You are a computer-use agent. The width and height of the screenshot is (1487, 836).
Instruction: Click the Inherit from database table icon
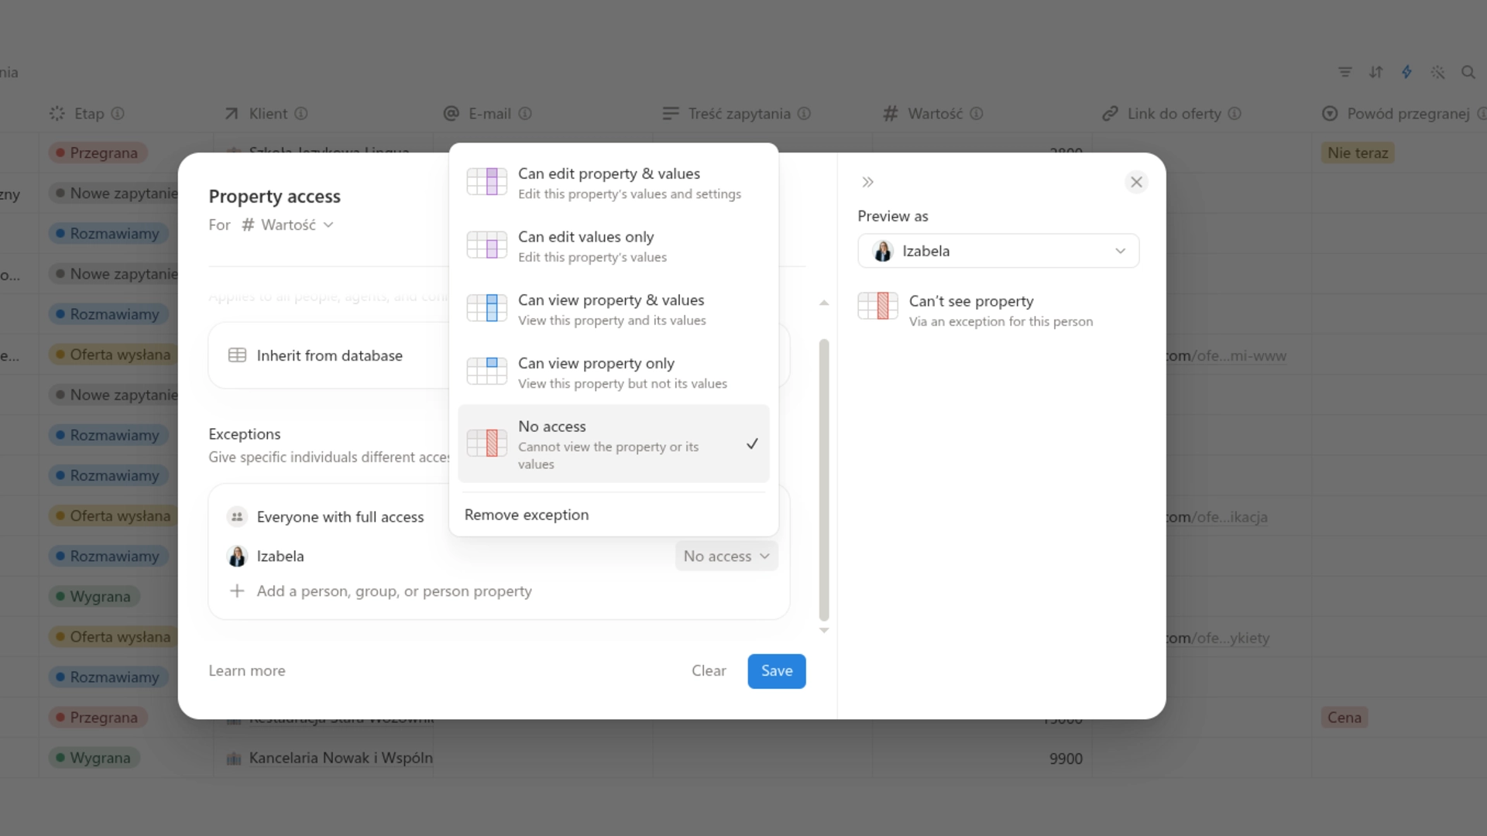[237, 355]
